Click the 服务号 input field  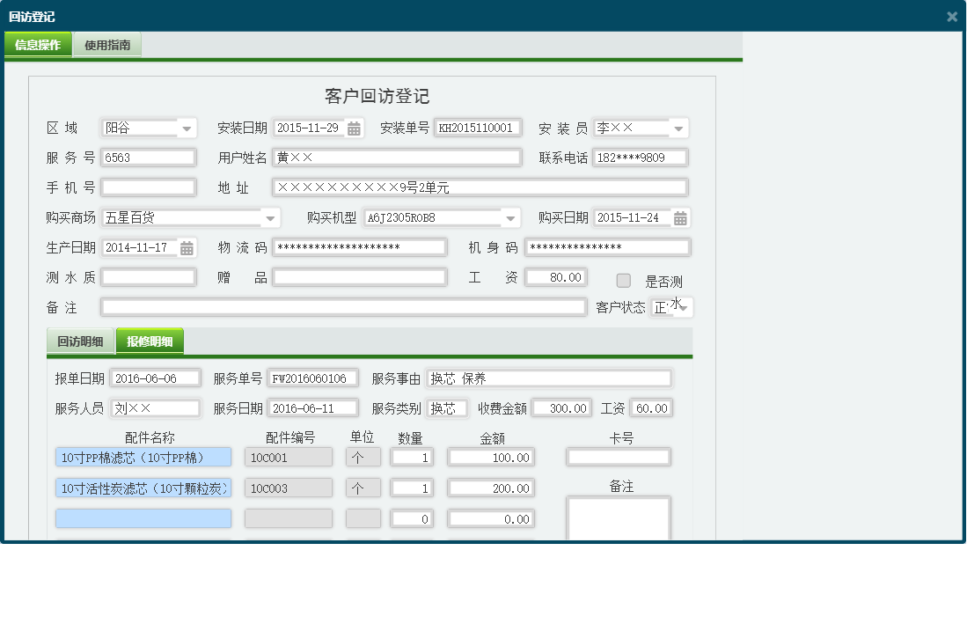(148, 157)
